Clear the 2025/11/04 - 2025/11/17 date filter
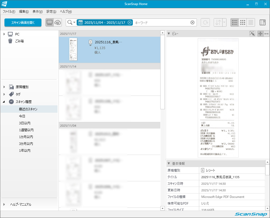 point(129,22)
